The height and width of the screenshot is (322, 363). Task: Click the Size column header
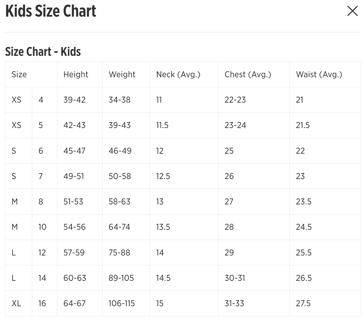pos(19,74)
